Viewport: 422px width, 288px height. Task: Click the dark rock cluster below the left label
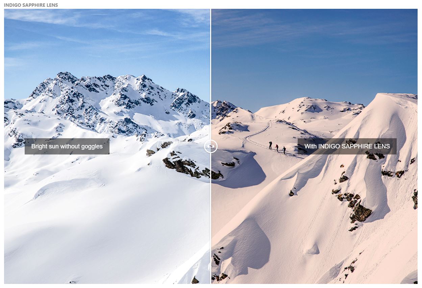click(x=182, y=165)
